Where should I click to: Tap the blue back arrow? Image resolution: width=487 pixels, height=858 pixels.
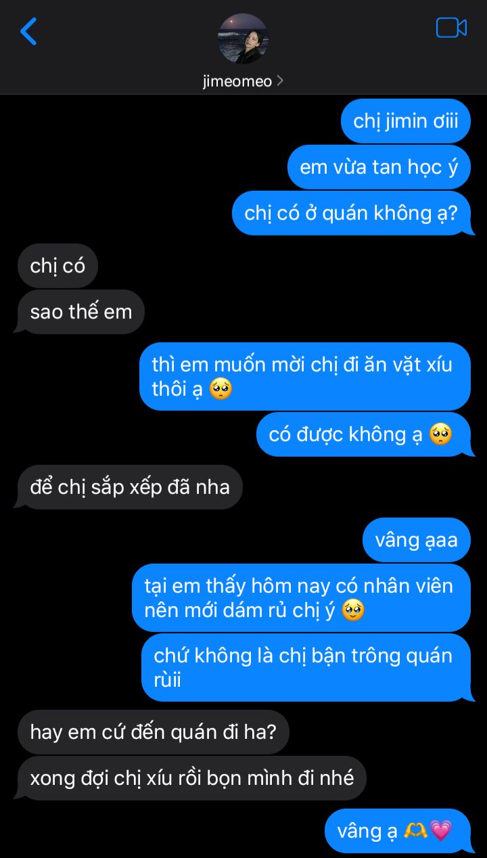28,31
